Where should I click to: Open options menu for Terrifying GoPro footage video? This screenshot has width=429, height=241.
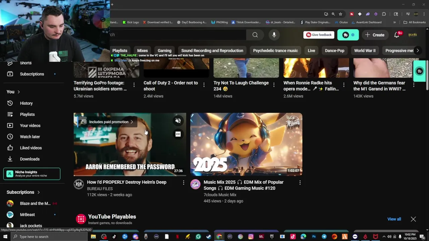[x=134, y=85]
